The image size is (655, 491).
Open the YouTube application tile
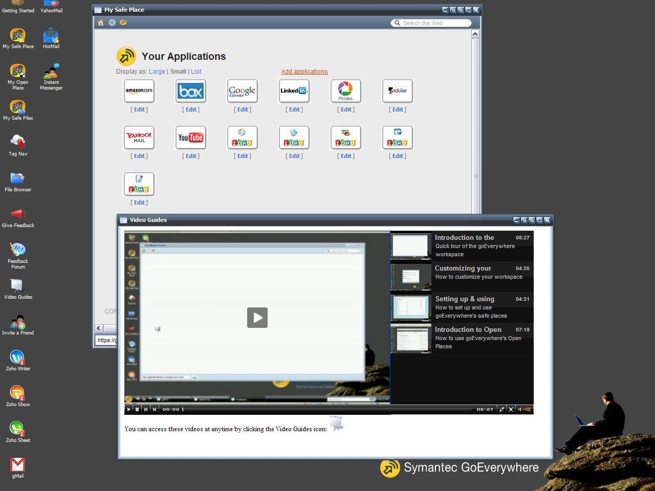pos(191,138)
